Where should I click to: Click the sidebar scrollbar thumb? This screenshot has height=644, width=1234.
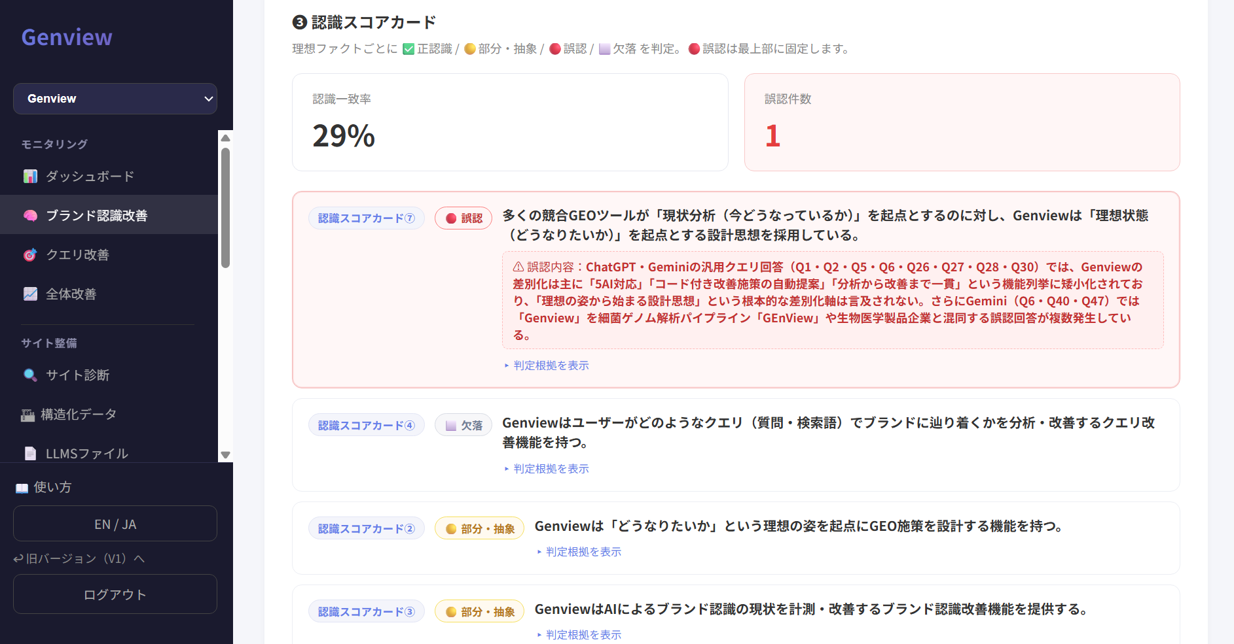pos(225,208)
